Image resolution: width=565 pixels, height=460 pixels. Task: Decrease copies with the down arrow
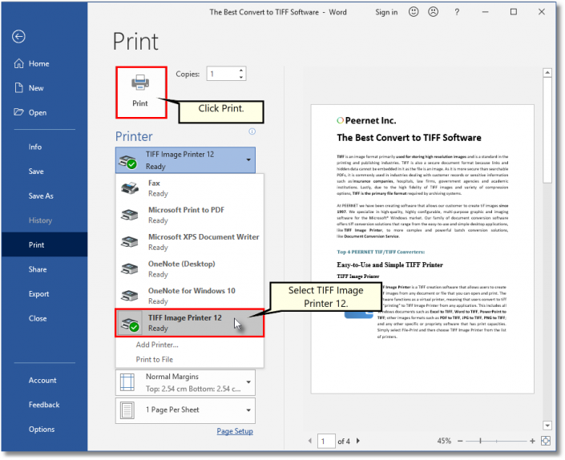pyautogui.click(x=241, y=77)
